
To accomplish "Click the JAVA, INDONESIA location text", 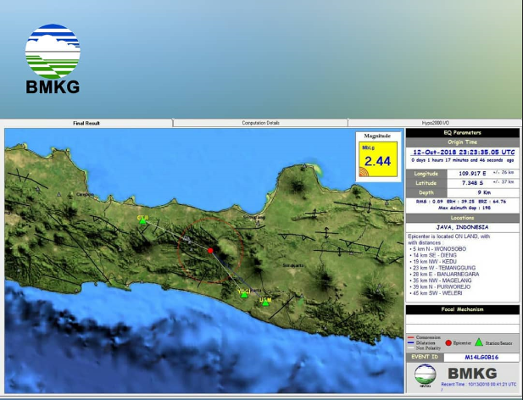I will [462, 227].
